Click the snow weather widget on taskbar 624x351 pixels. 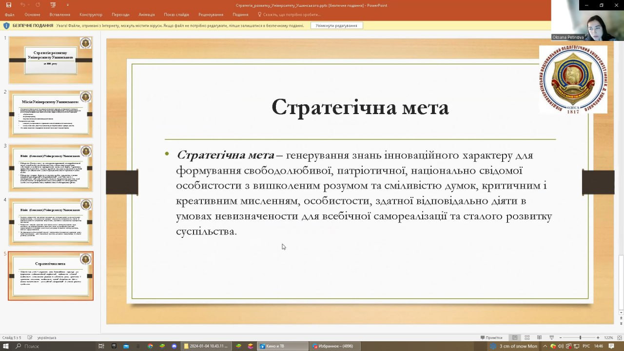514,346
